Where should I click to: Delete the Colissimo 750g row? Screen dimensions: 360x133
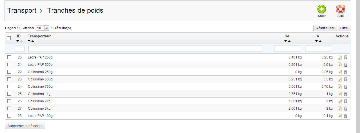tap(346, 87)
